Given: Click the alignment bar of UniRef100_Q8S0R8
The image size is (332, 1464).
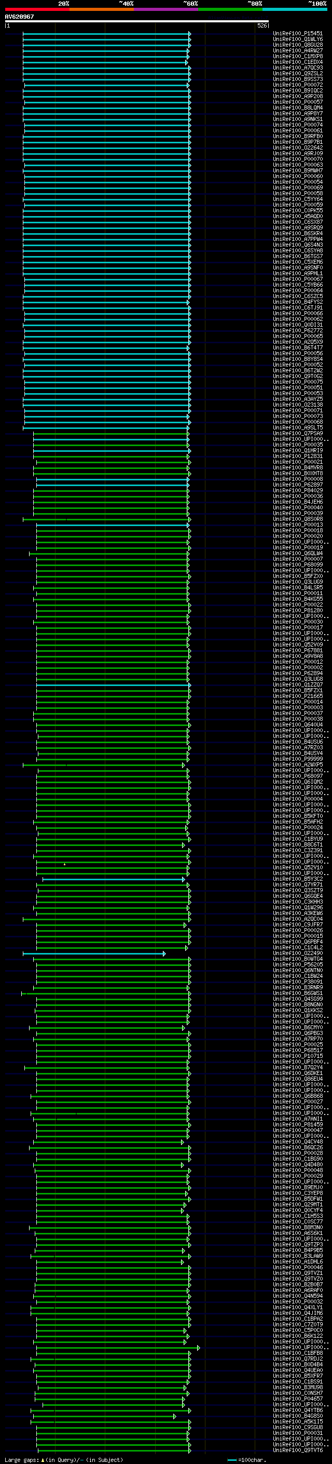Looking at the screenshot, I should [107, 519].
